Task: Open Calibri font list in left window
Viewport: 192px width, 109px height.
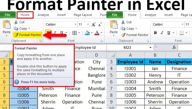Action: [75, 24]
